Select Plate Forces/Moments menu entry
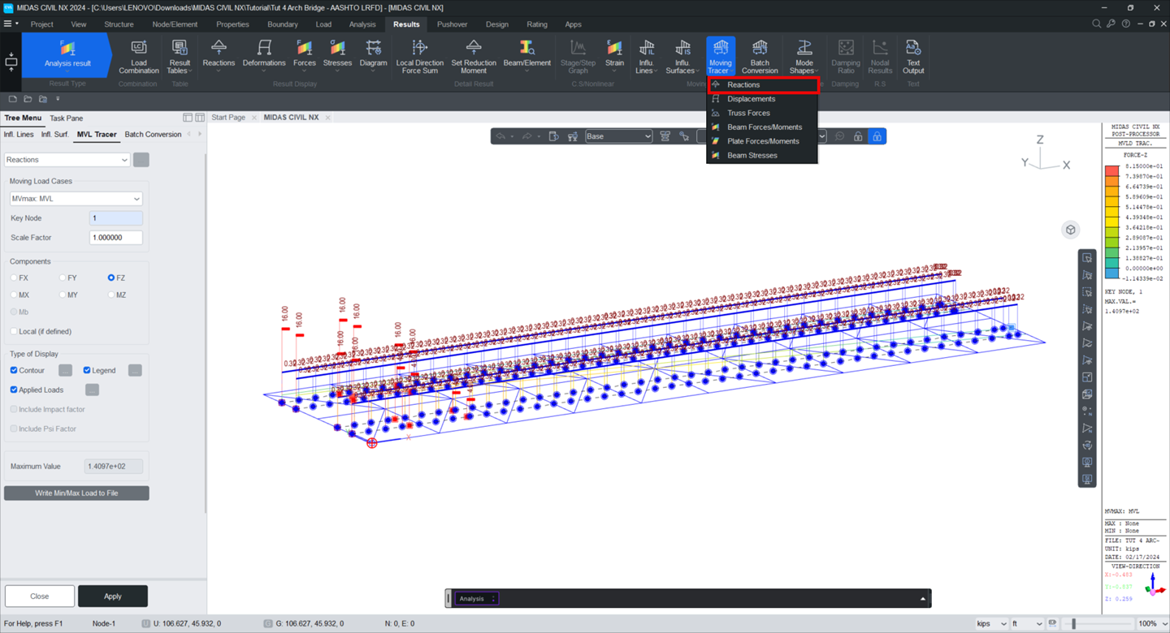Image resolution: width=1170 pixels, height=633 pixels. pyautogui.click(x=762, y=141)
